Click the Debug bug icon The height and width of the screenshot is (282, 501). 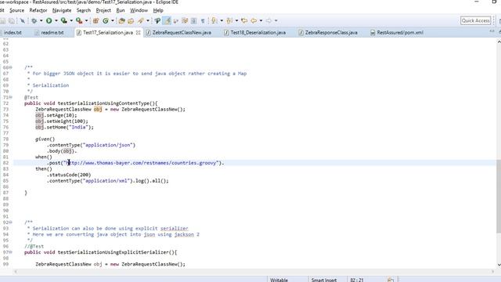pyautogui.click(x=34, y=21)
